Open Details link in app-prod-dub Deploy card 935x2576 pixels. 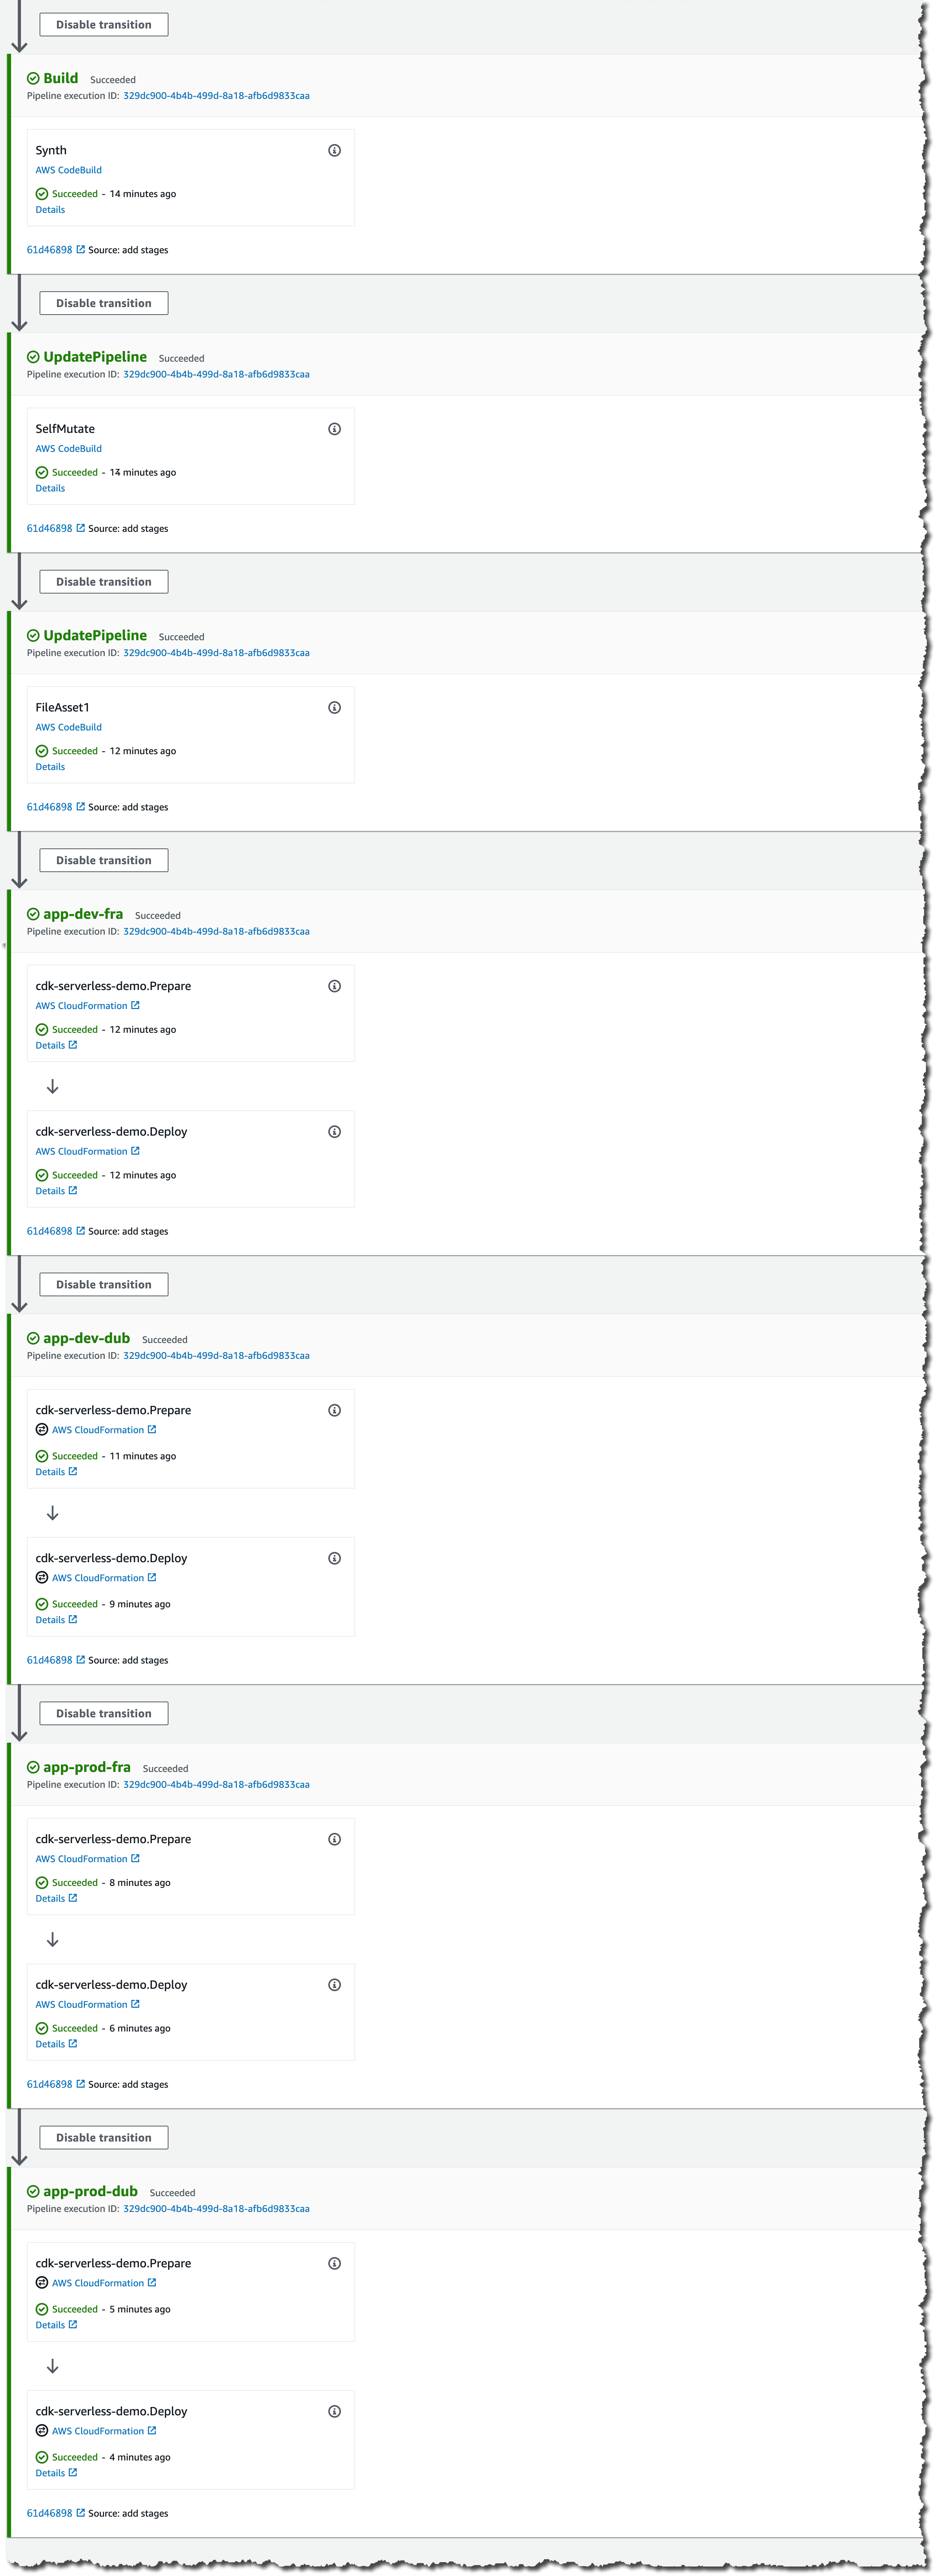coord(56,2473)
